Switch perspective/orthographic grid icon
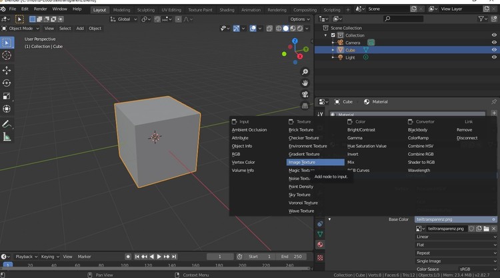 (305, 106)
